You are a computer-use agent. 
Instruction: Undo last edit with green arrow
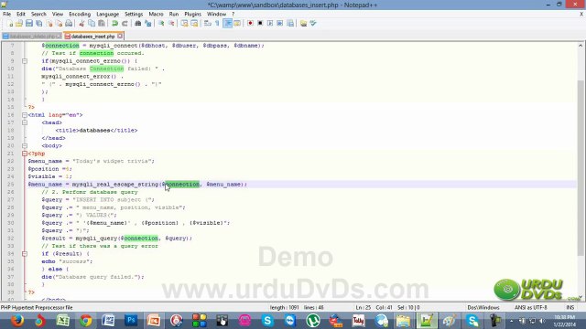114,24
